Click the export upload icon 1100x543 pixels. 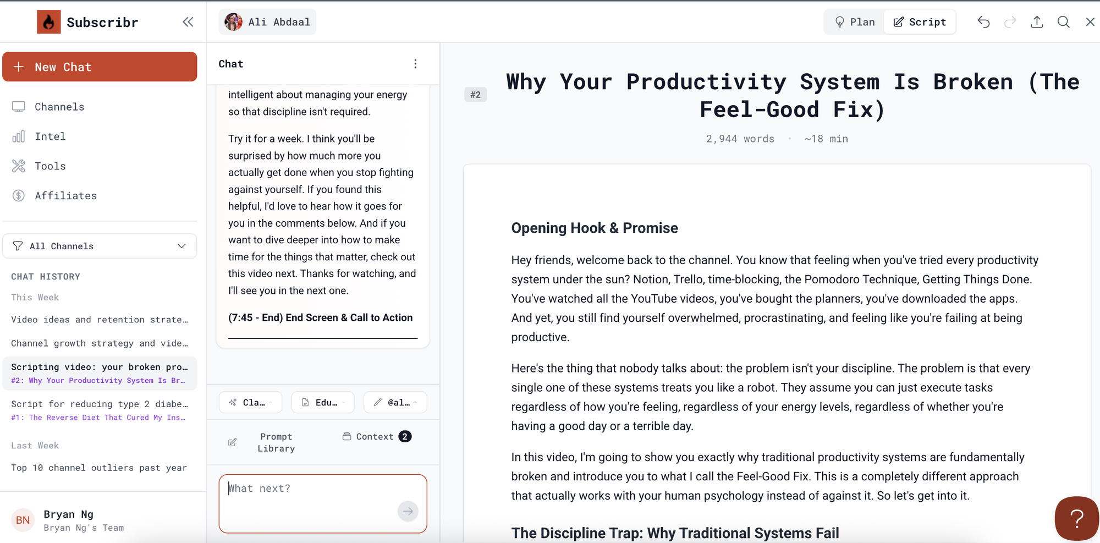(1037, 22)
